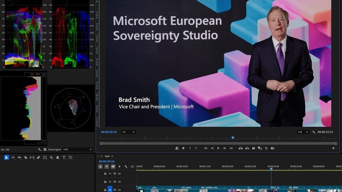Step back one frame

coord(212,148)
